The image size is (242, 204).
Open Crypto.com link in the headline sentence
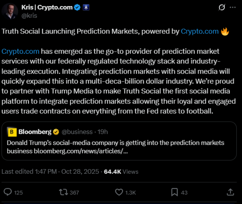pos(200,31)
